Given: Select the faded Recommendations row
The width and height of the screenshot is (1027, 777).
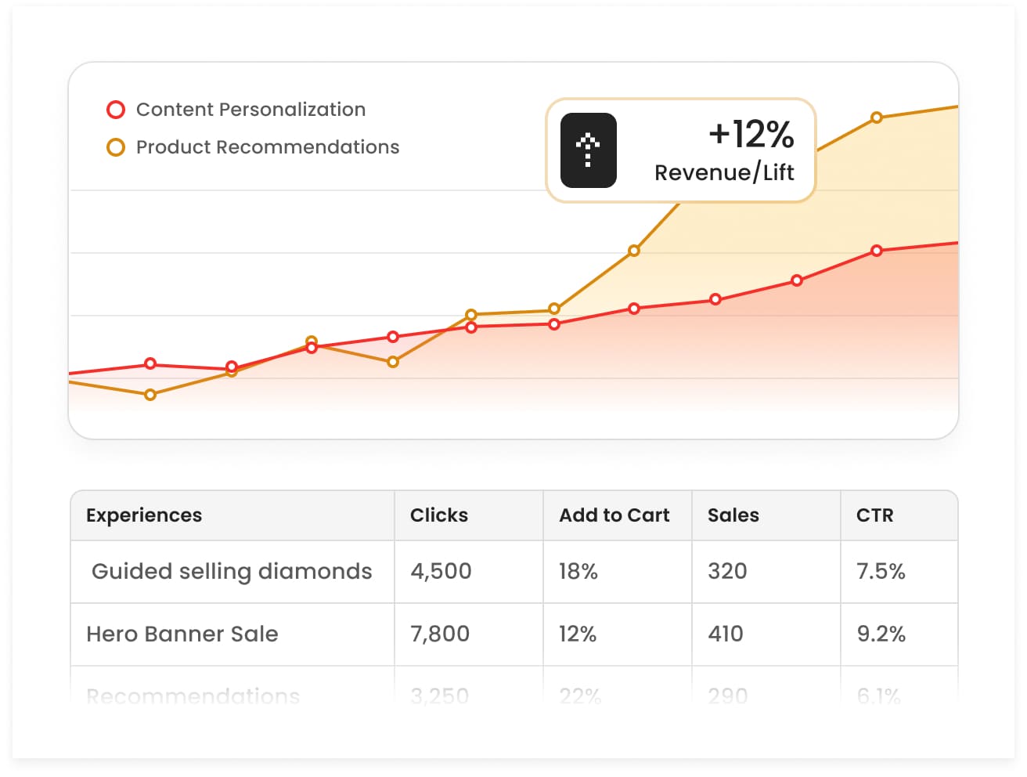Looking at the screenshot, I should 193,696.
